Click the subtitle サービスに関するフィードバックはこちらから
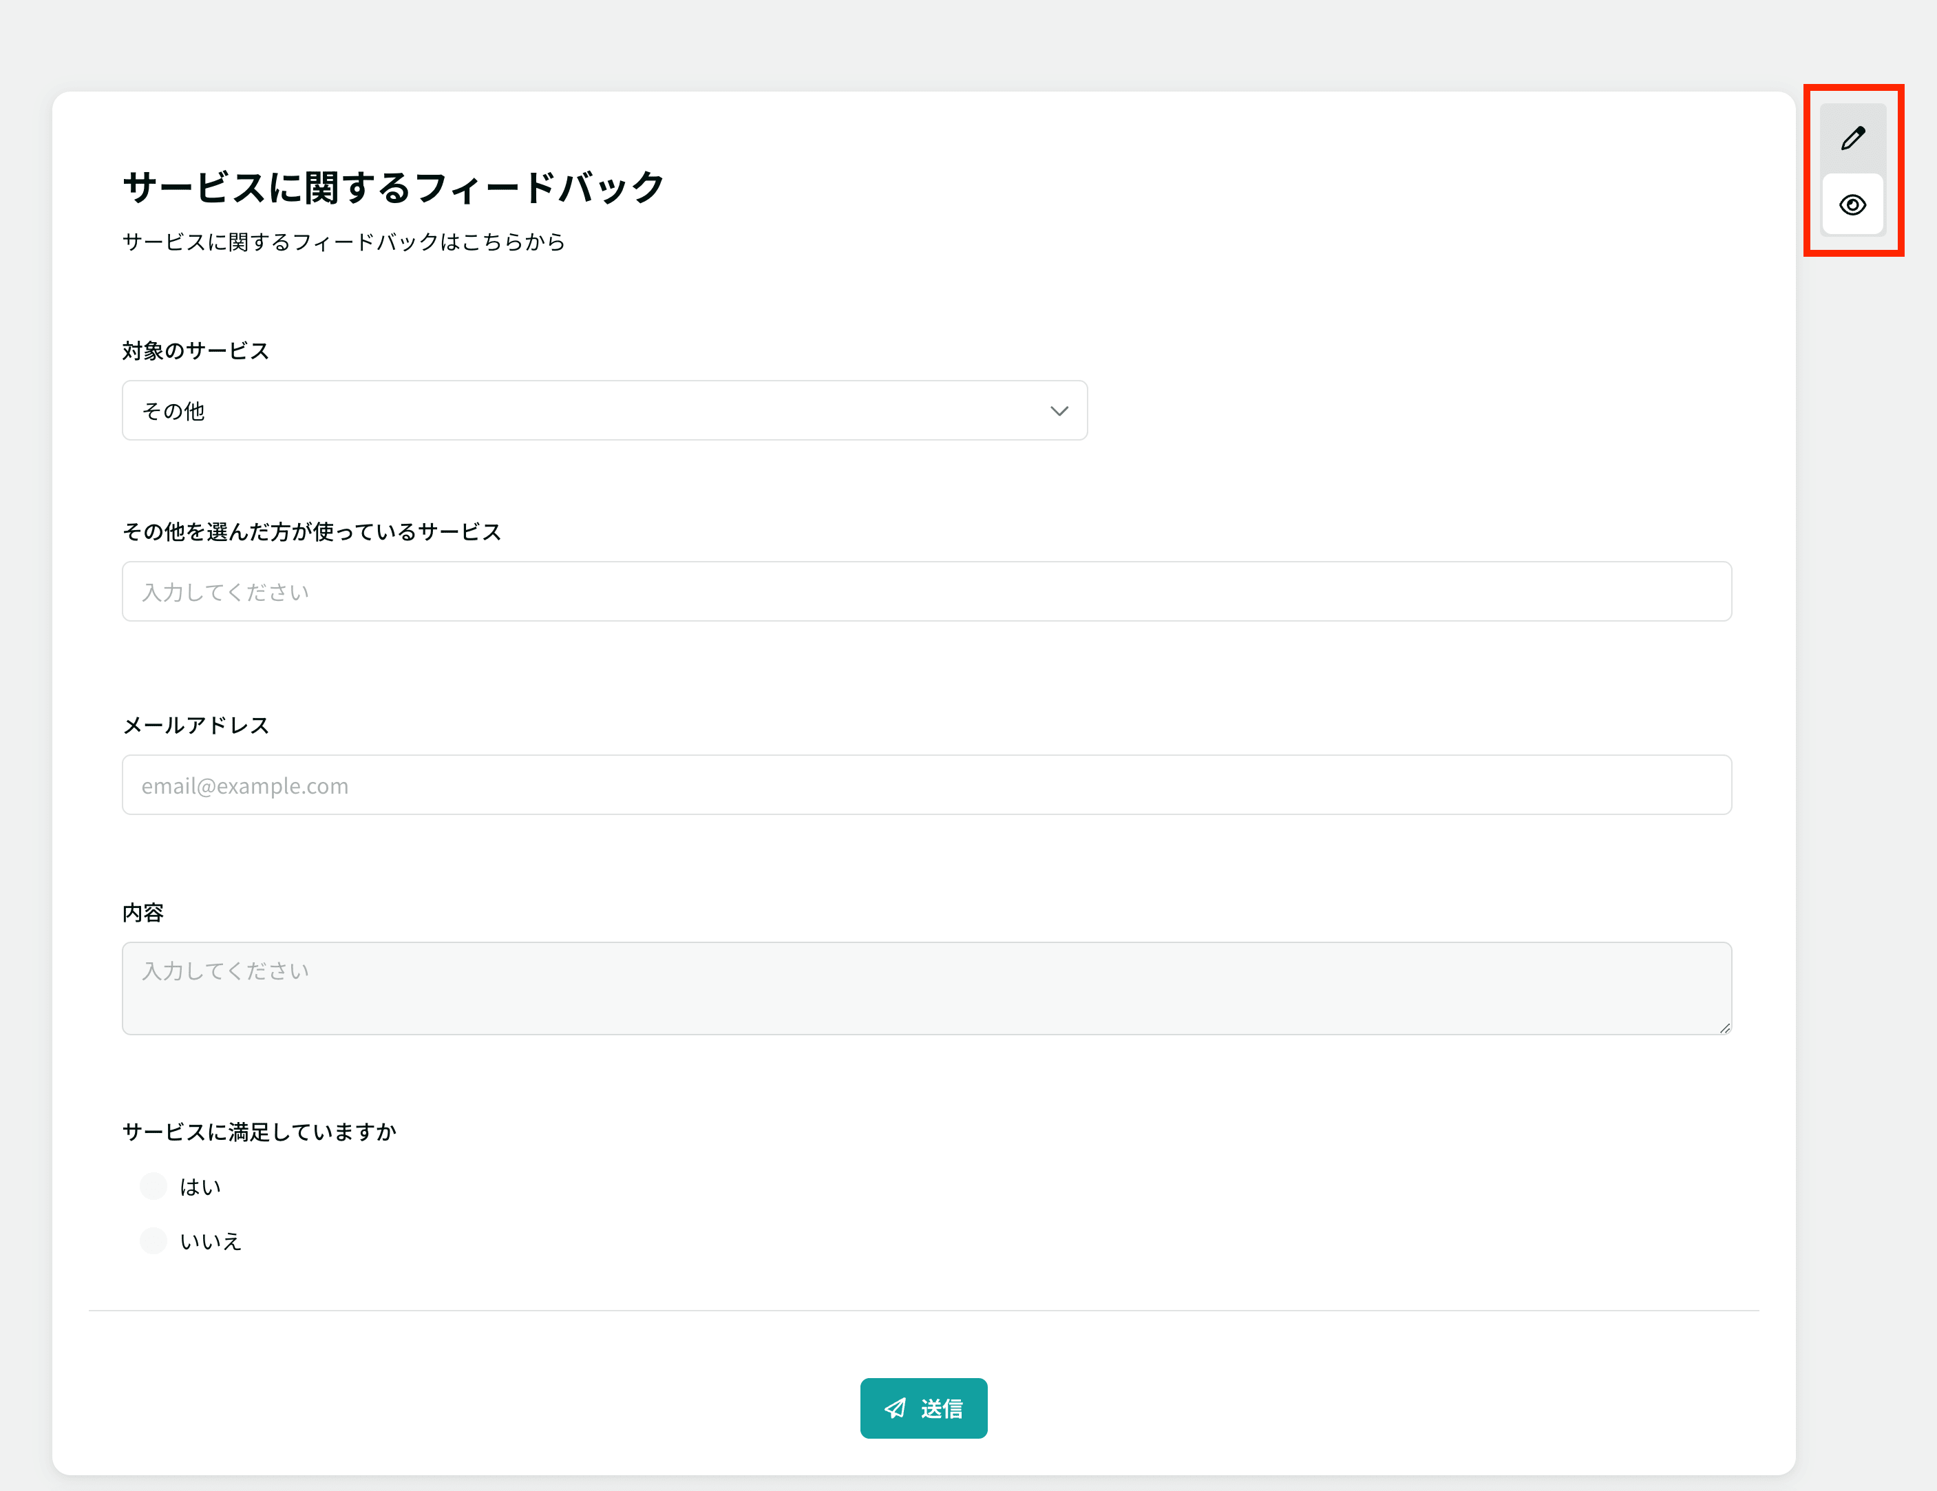This screenshot has width=1937, height=1491. (x=344, y=241)
